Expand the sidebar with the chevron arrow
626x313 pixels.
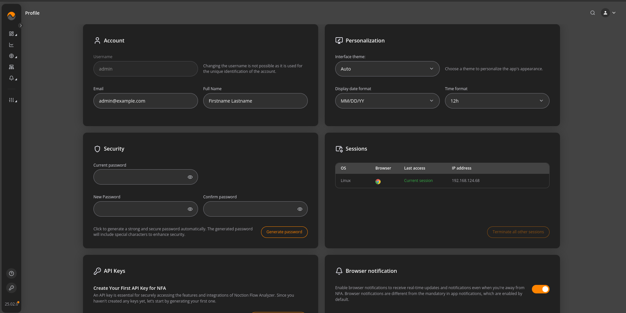[x=21, y=25]
